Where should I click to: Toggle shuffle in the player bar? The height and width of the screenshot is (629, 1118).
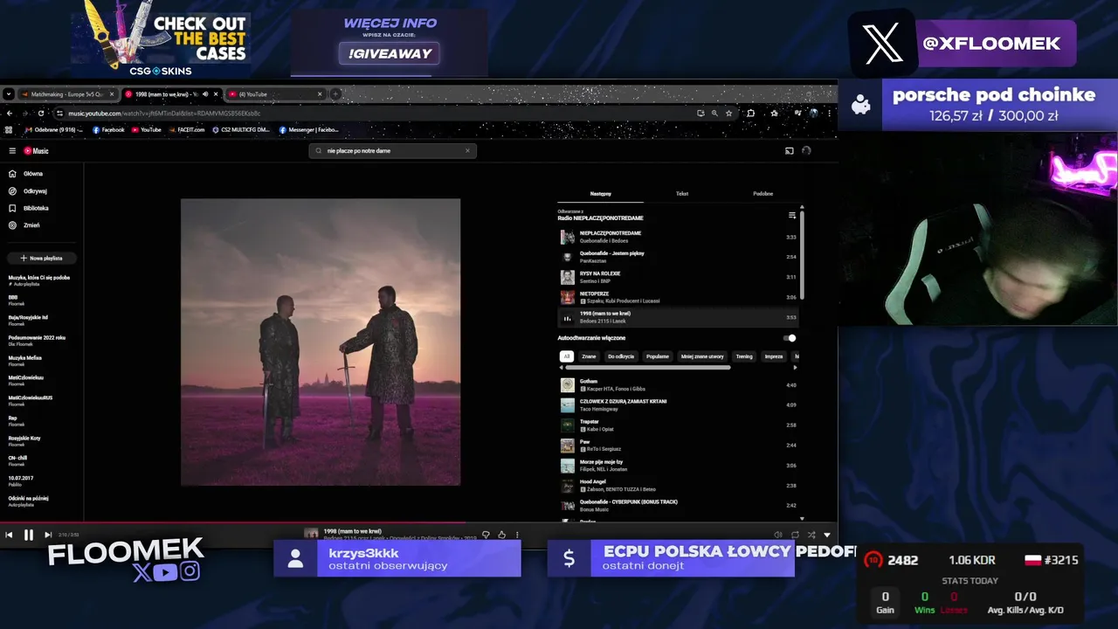[x=811, y=535]
